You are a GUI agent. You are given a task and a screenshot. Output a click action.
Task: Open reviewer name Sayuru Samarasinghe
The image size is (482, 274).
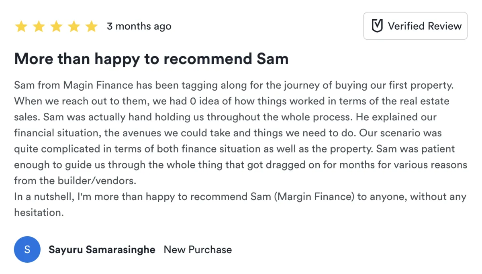coord(102,250)
